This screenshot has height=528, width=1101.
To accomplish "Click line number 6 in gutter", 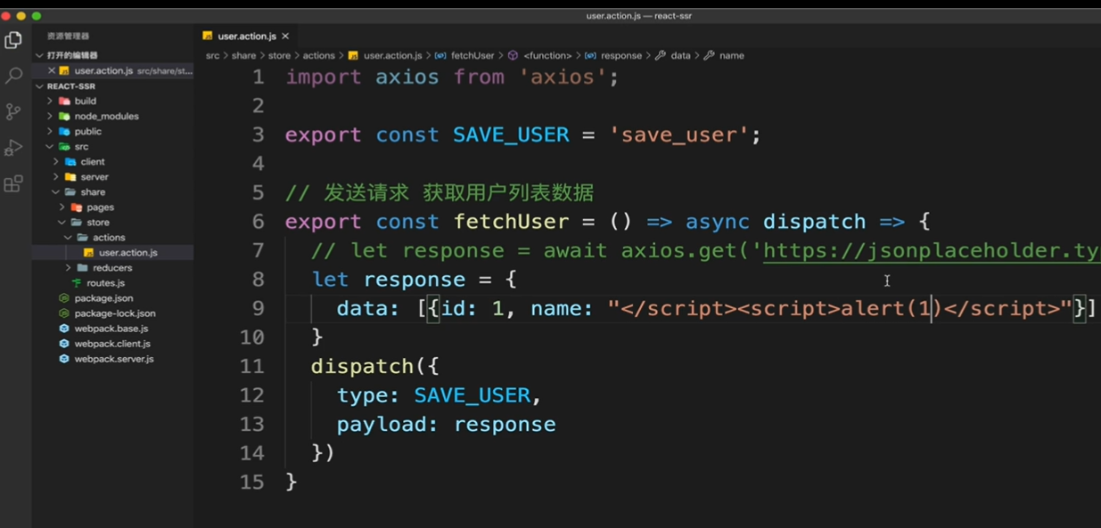I will [x=259, y=221].
